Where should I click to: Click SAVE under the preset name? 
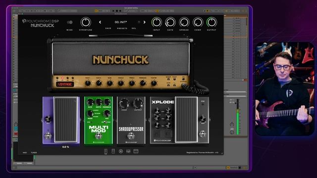click(x=108, y=29)
